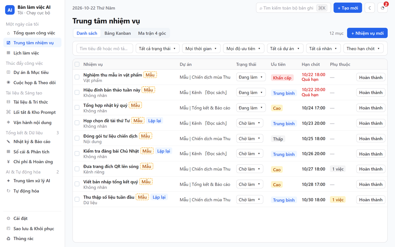The height and width of the screenshot is (247, 395).
Task: Click the Lặp lại tag on Họp chọn đề tài
Action: point(154,121)
